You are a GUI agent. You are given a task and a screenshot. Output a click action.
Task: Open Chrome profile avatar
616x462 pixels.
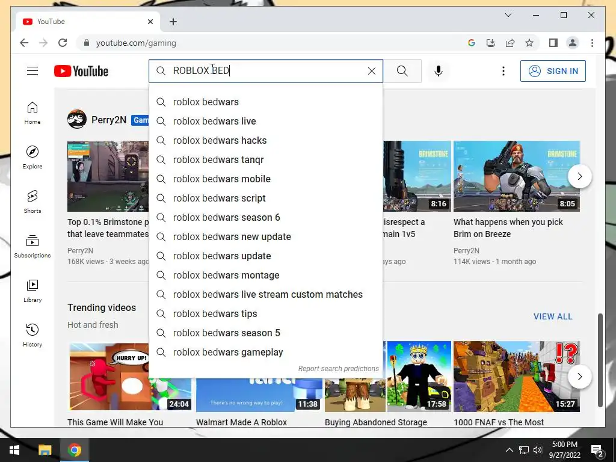tap(573, 43)
